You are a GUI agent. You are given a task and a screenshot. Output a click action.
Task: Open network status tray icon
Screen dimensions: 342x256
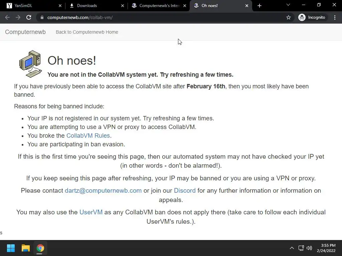[301, 248]
